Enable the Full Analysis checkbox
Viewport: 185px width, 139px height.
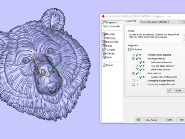[129, 49]
